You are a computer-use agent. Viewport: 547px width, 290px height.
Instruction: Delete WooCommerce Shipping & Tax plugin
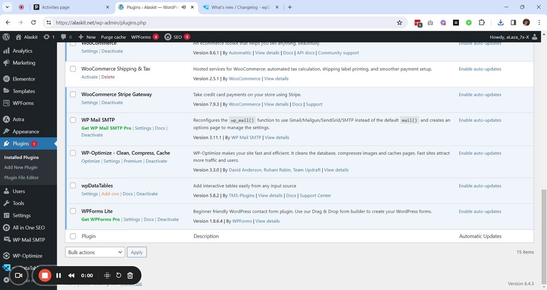click(x=108, y=77)
